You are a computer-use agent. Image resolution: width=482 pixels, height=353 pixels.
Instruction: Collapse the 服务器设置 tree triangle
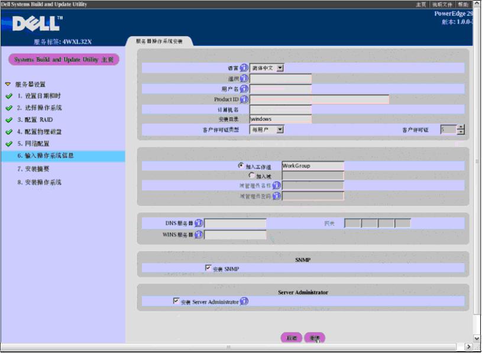8,84
